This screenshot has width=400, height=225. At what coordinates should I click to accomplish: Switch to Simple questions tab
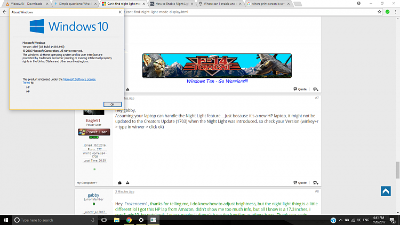click(x=75, y=4)
